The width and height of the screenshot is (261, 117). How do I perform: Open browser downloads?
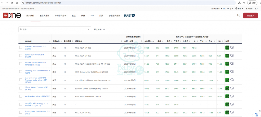239,3
